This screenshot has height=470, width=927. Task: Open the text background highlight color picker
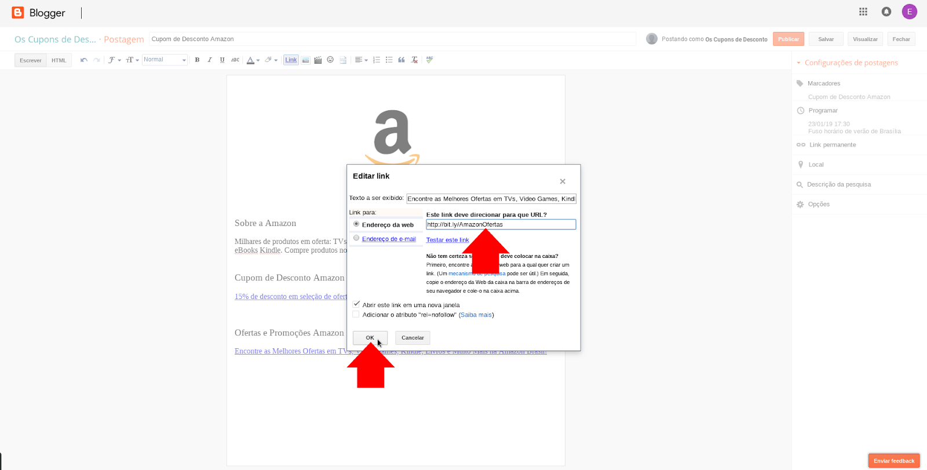point(271,60)
